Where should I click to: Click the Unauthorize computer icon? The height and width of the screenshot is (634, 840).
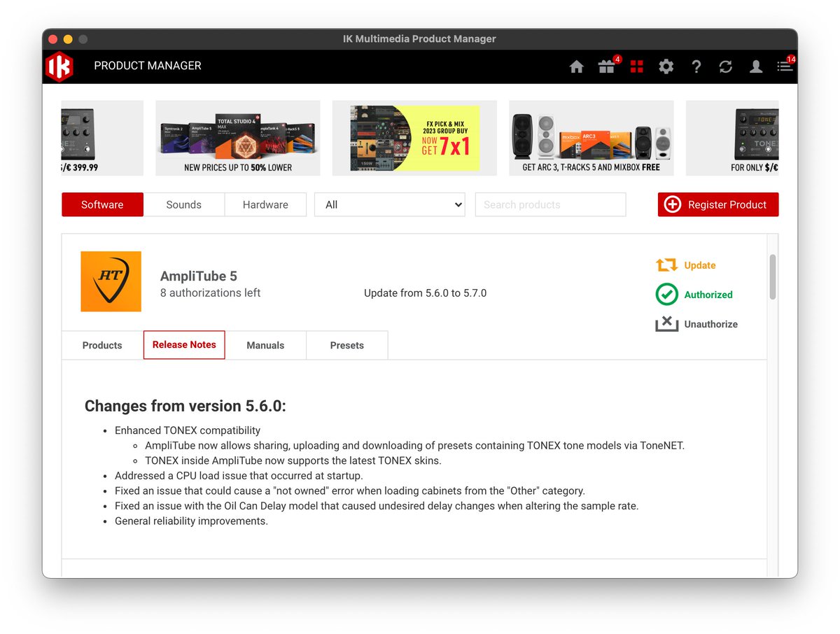coord(666,324)
